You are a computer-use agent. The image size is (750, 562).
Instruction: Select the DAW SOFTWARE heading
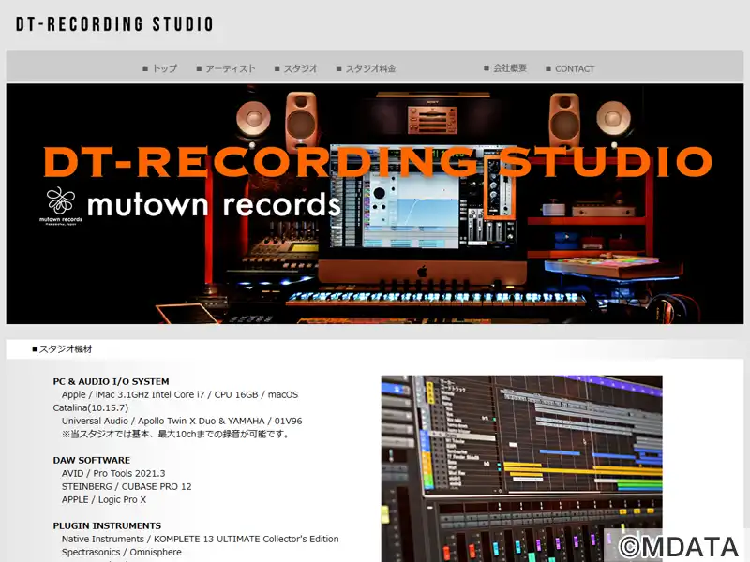click(91, 460)
